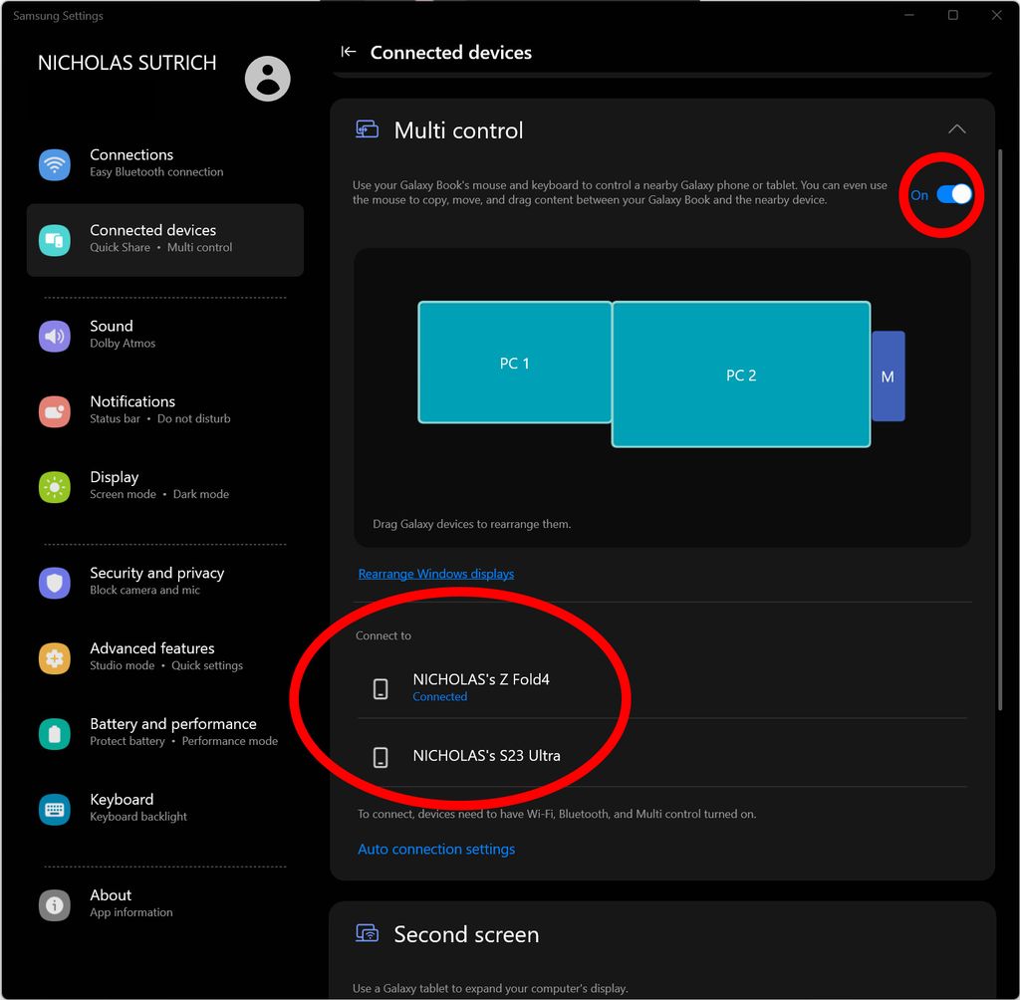The image size is (1020, 1000).
Task: Click the phone icon next to Z Fold4
Action: tap(380, 687)
